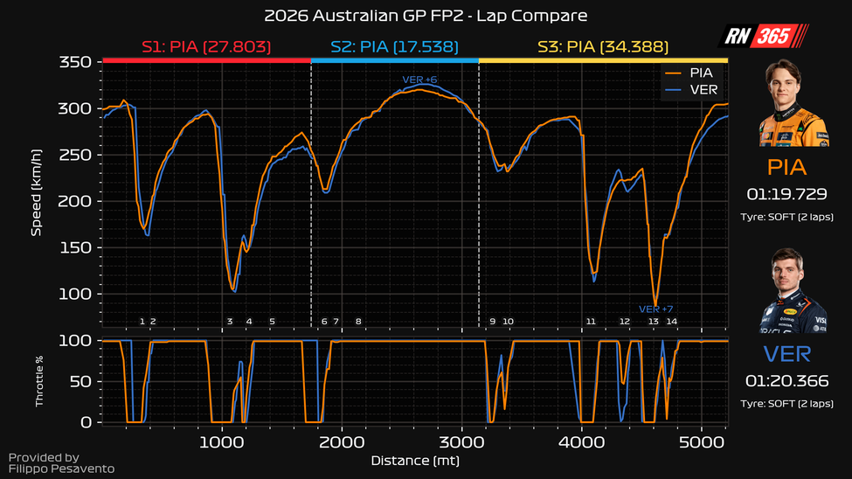852x479 pixels.
Task: Select the S3: PIA (34.388) sector label
Action: [603, 46]
